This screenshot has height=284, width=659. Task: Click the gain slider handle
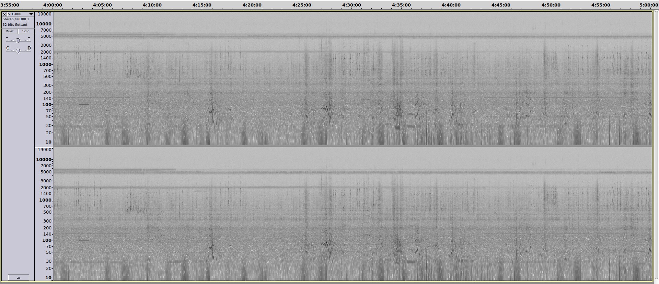pos(18,41)
